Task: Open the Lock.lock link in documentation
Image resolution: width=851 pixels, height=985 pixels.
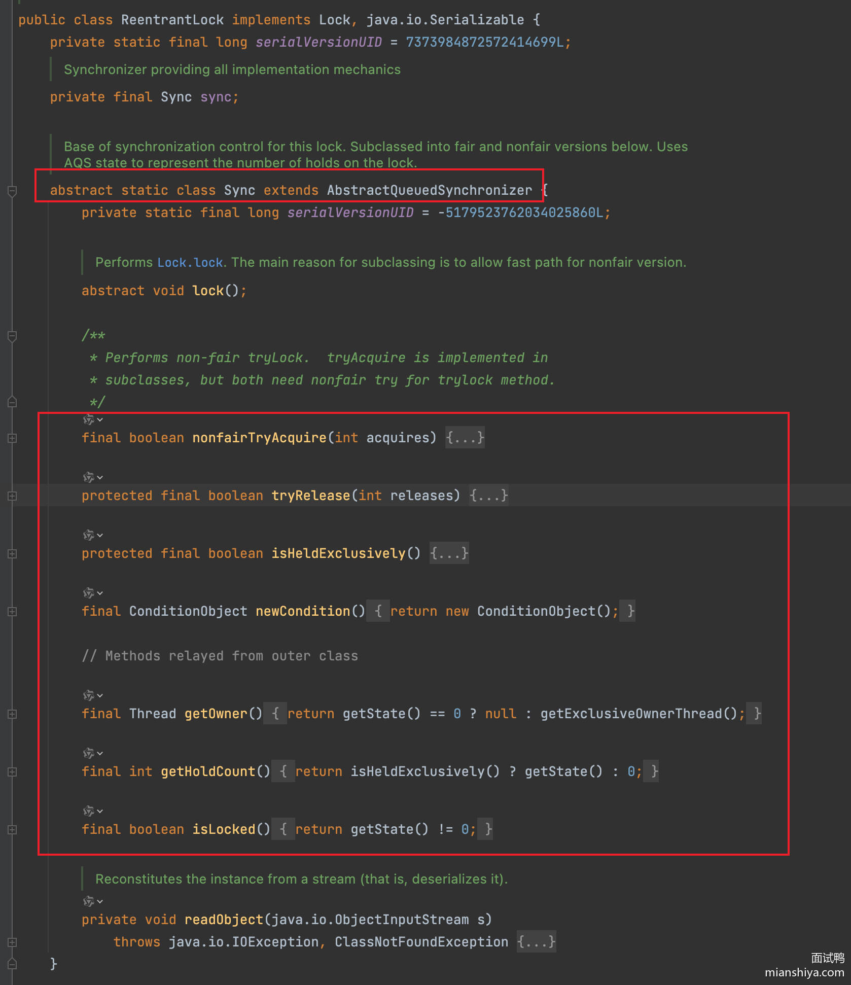Action: point(190,262)
